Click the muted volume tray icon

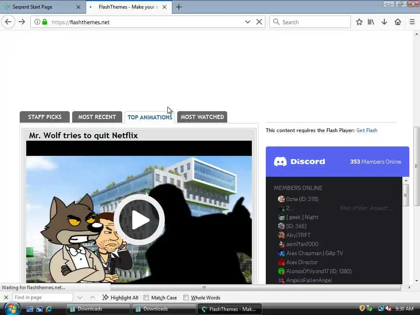(x=389, y=308)
